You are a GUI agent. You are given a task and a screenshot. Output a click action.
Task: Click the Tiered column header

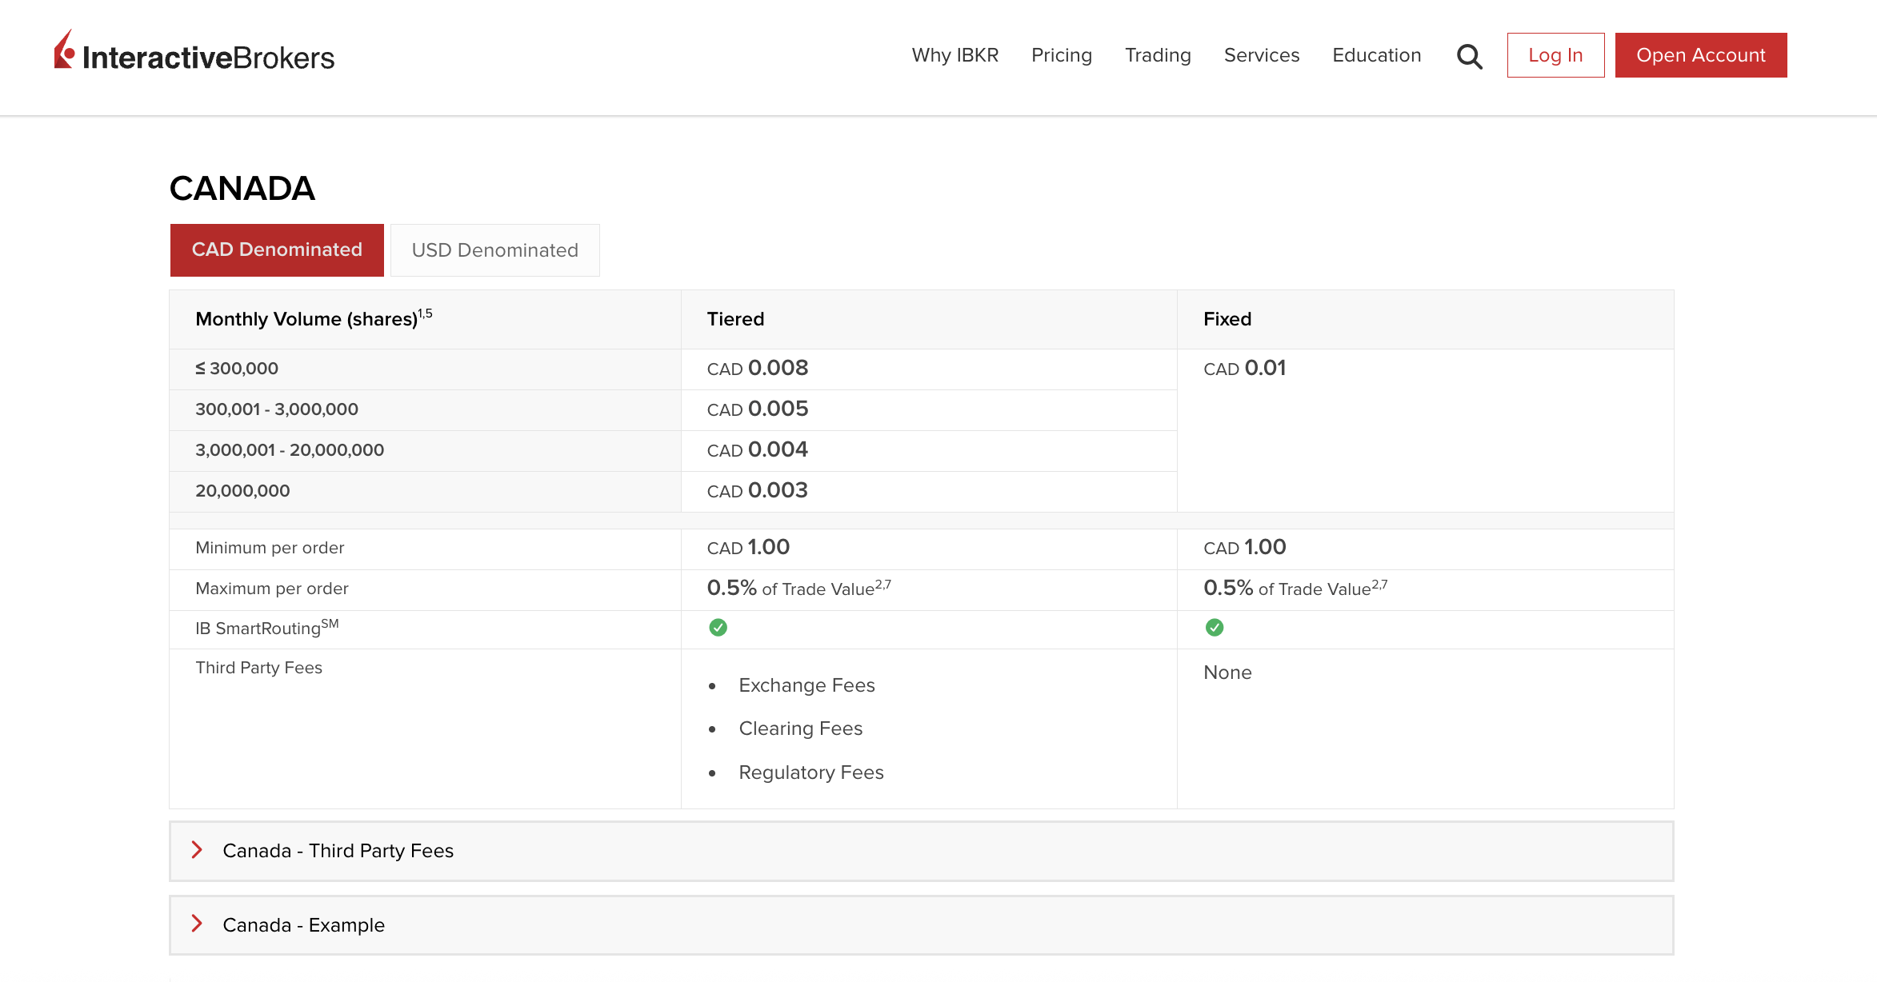[x=736, y=319]
